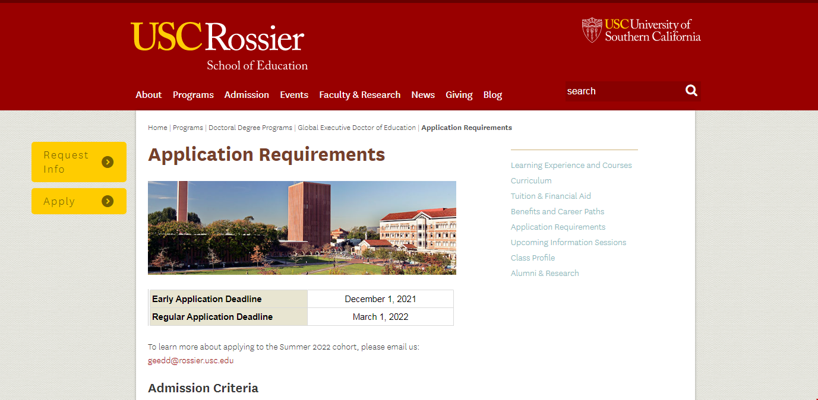Open the Admission menu
This screenshot has width=818, height=400.
247,95
